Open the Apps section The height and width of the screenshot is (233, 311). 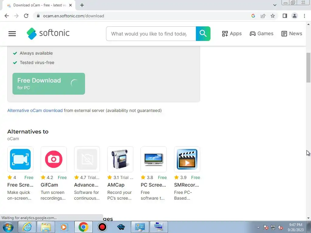click(x=232, y=34)
